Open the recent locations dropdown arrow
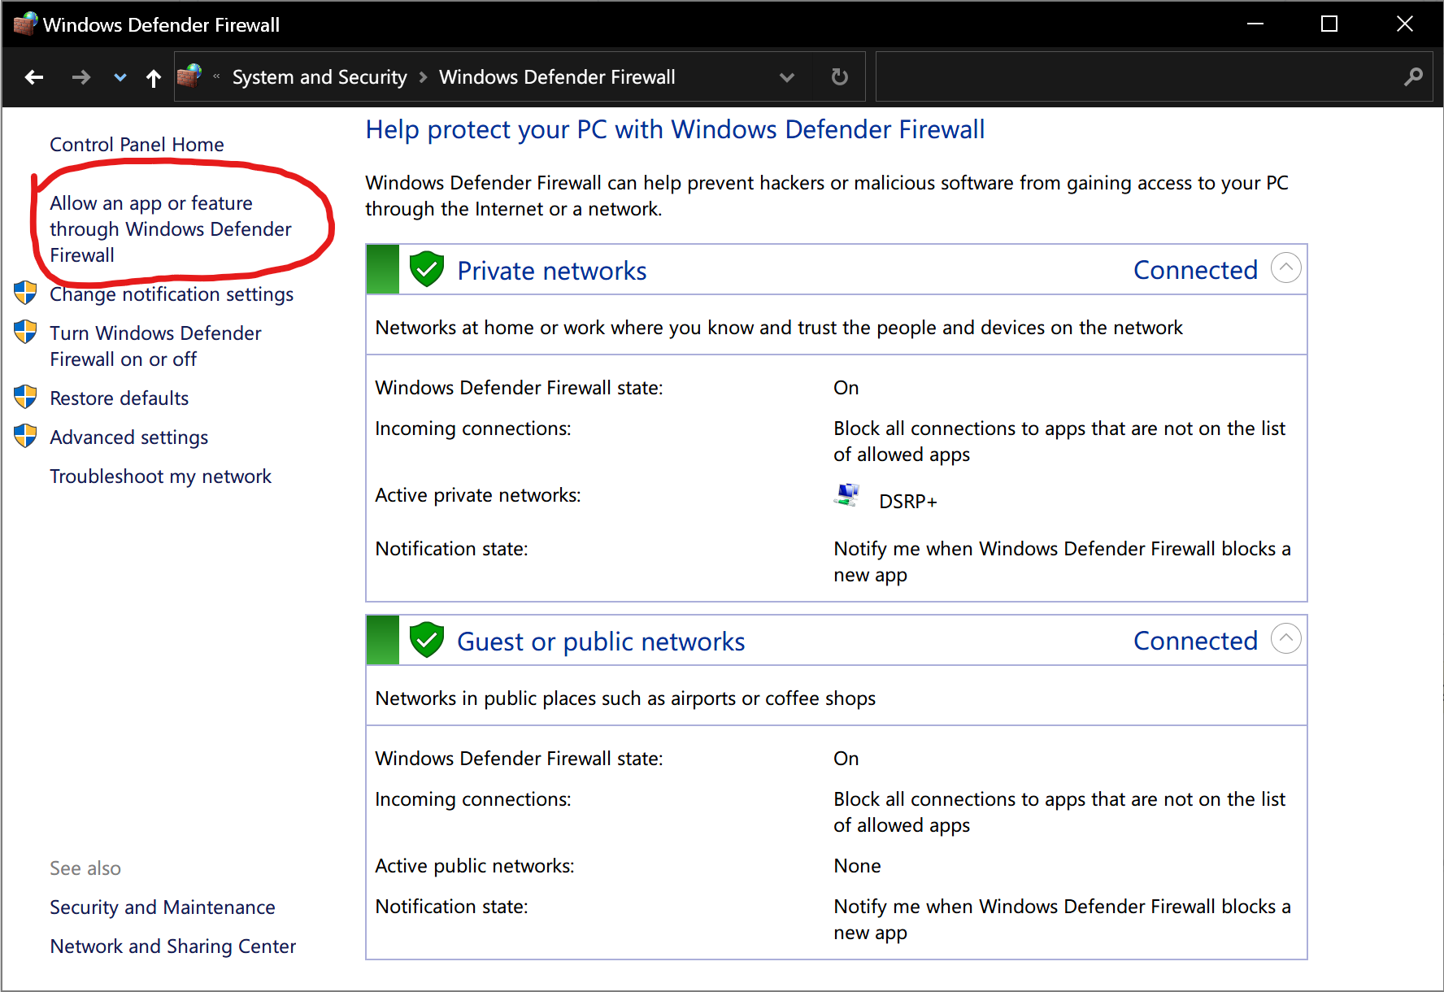 point(120,77)
